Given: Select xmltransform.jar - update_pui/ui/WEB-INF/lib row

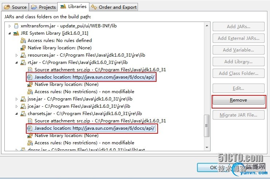Looking at the screenshot, I should [x=69, y=26].
